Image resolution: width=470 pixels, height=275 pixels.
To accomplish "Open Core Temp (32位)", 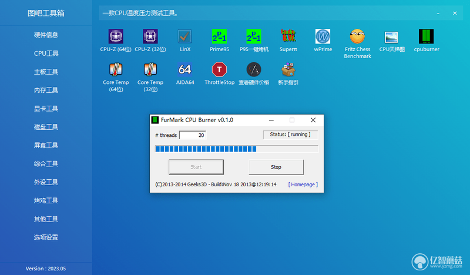I will pos(150,77).
